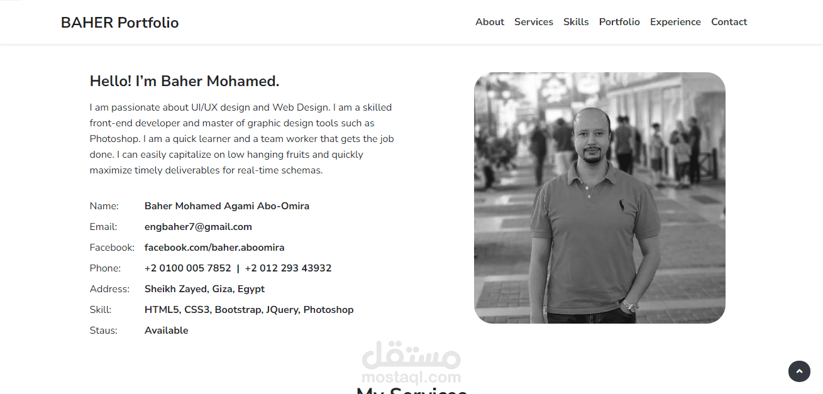
Task: Click the Sheikh Zayed, Giza, Egypt address
Action: click(204, 289)
